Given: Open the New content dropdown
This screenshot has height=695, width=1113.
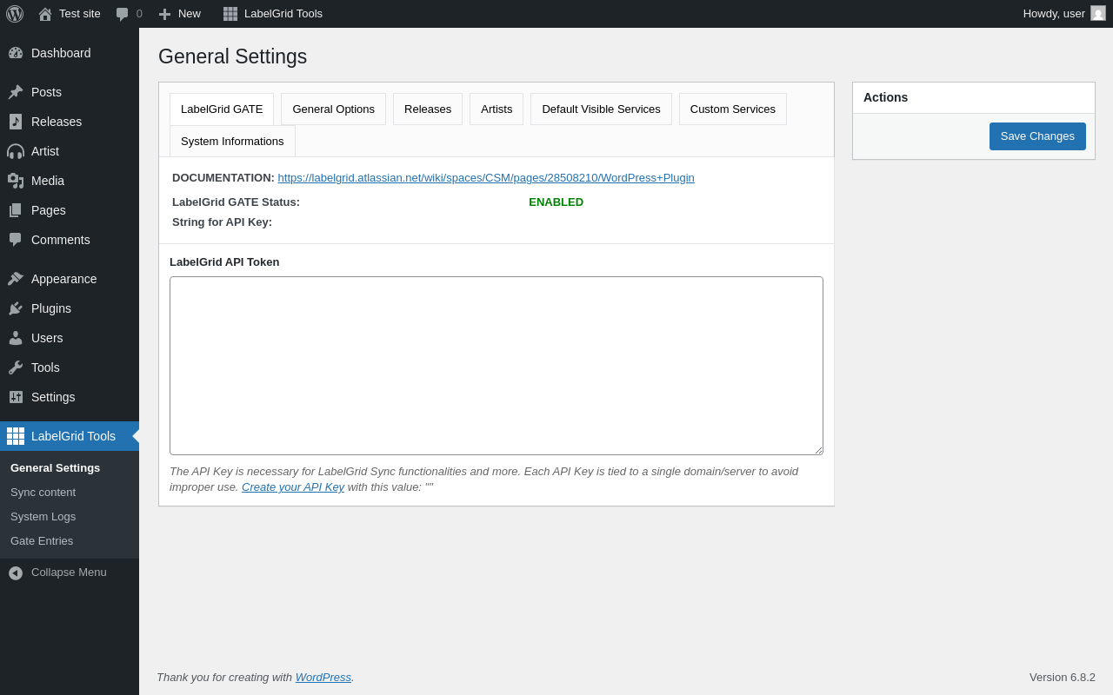Looking at the screenshot, I should pos(180,14).
